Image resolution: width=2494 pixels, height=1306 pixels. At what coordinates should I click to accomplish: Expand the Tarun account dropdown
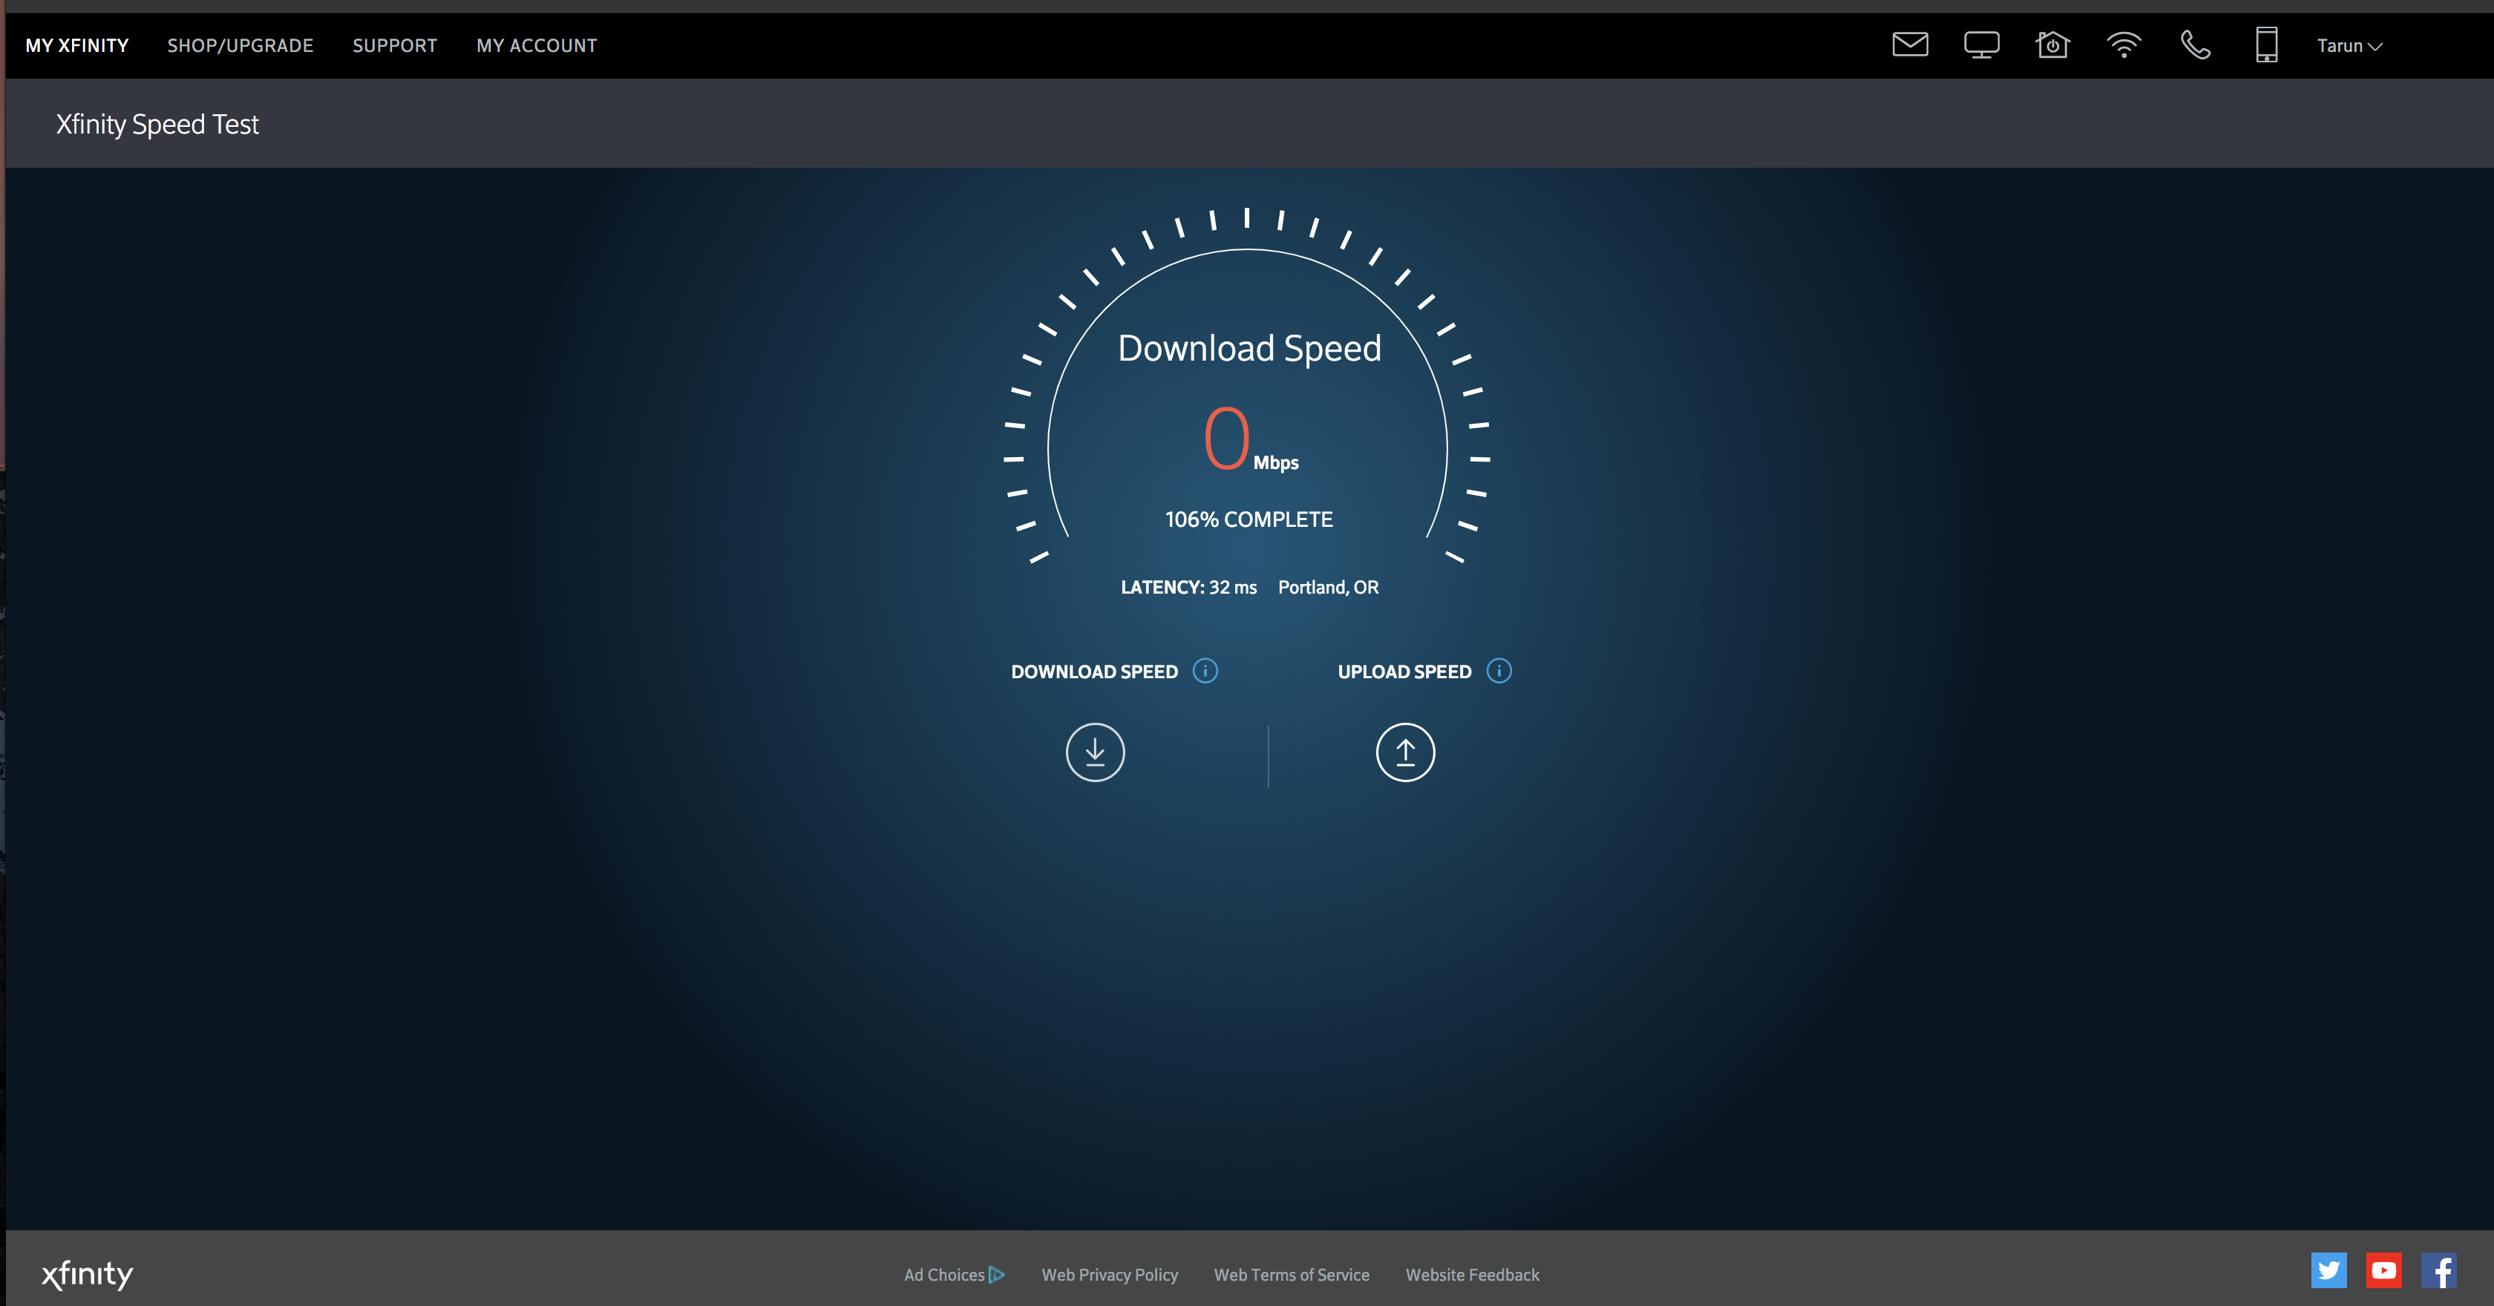pyautogui.click(x=2349, y=45)
